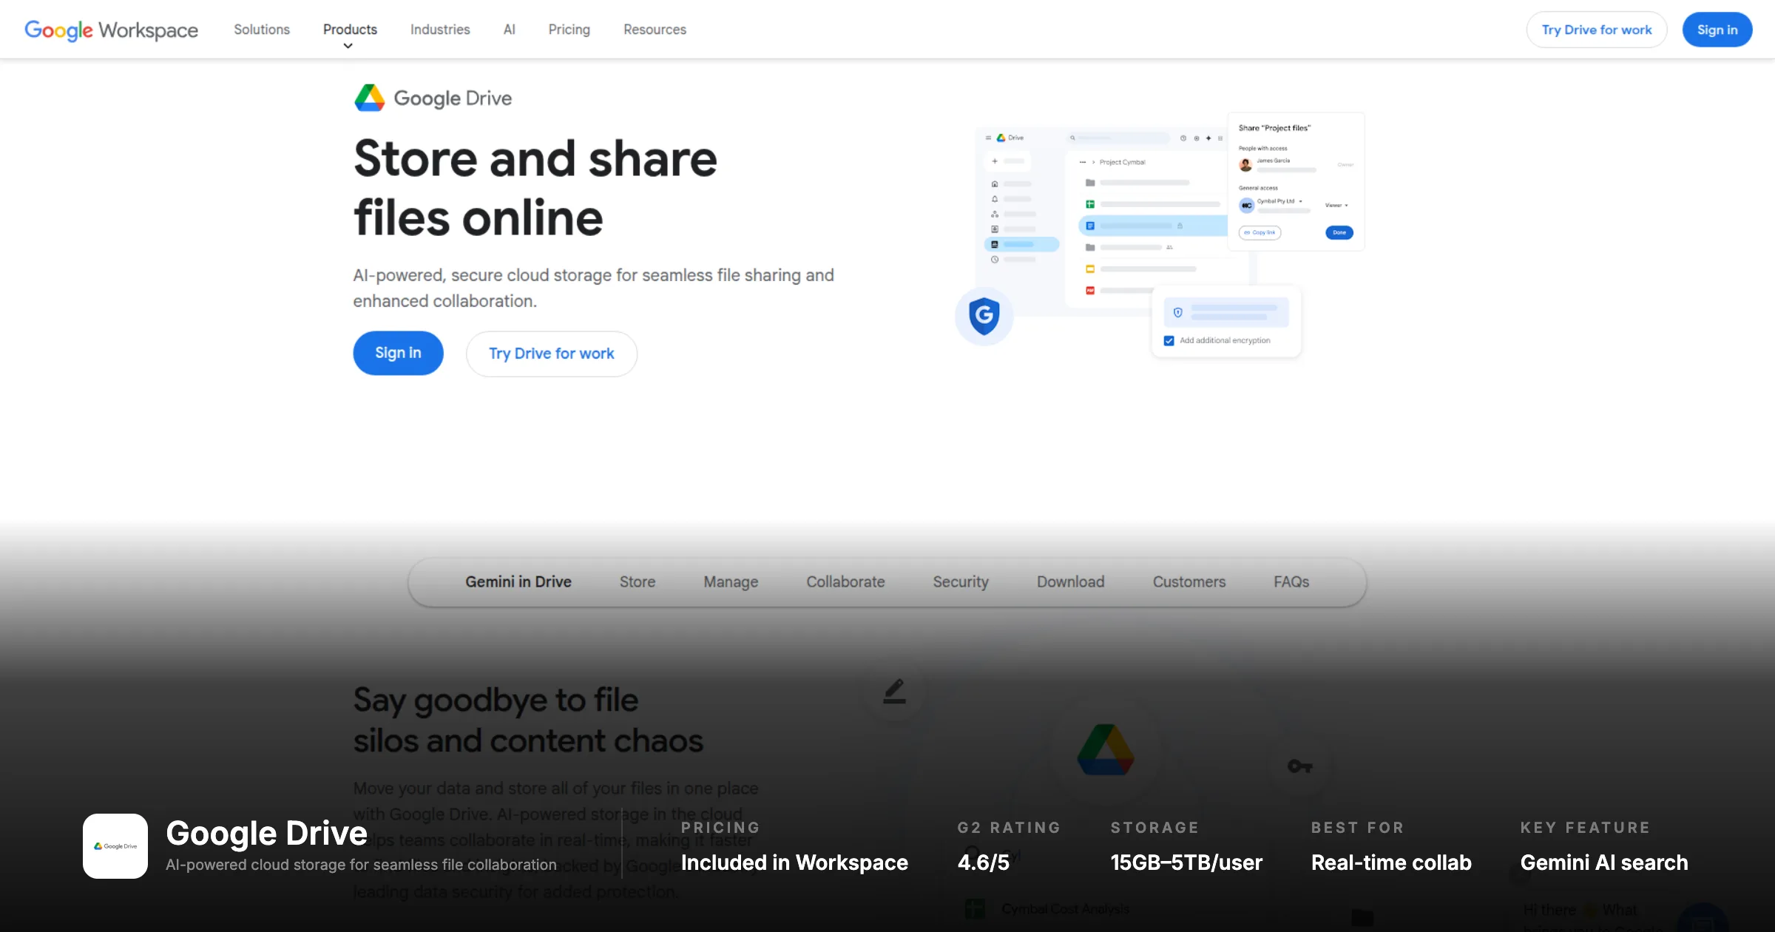This screenshot has height=932, width=1775.
Task: Expand the Products menu chevron
Action: 348,46
